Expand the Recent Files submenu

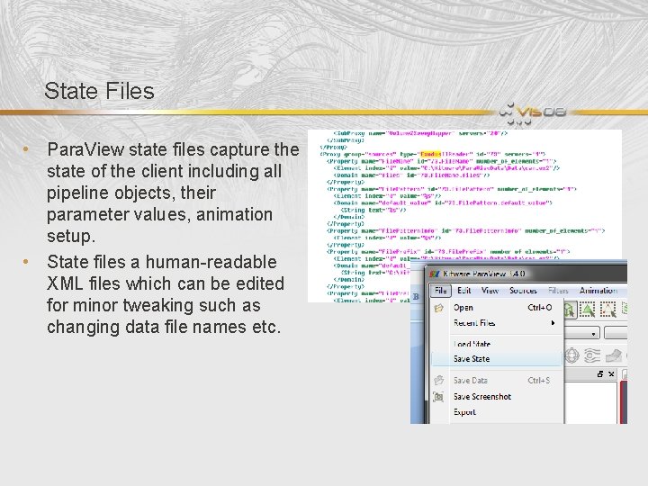pos(497,323)
